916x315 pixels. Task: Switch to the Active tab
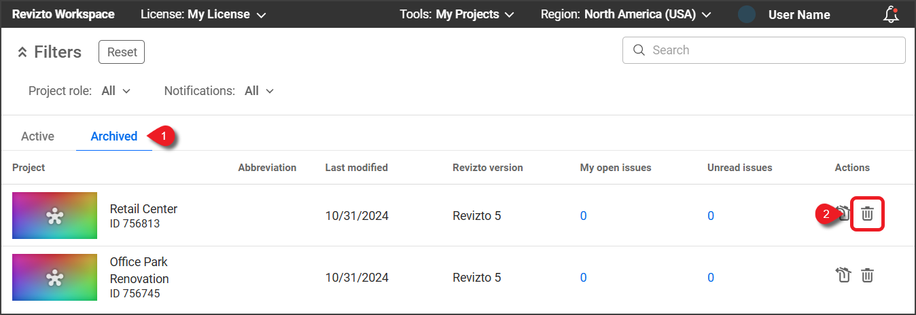[x=37, y=136]
